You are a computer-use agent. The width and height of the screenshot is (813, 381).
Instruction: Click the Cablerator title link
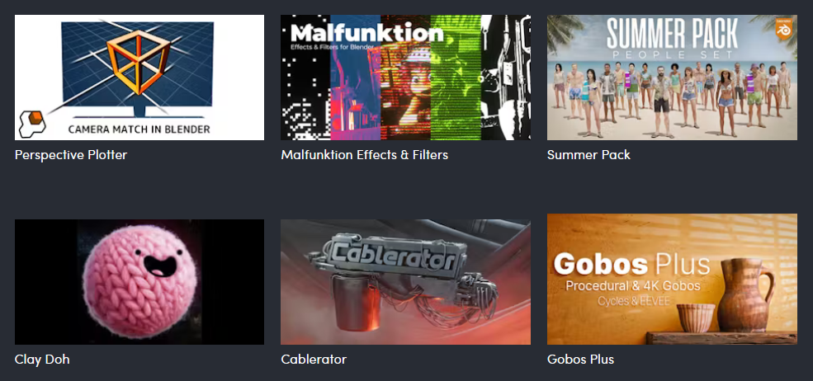[313, 359]
